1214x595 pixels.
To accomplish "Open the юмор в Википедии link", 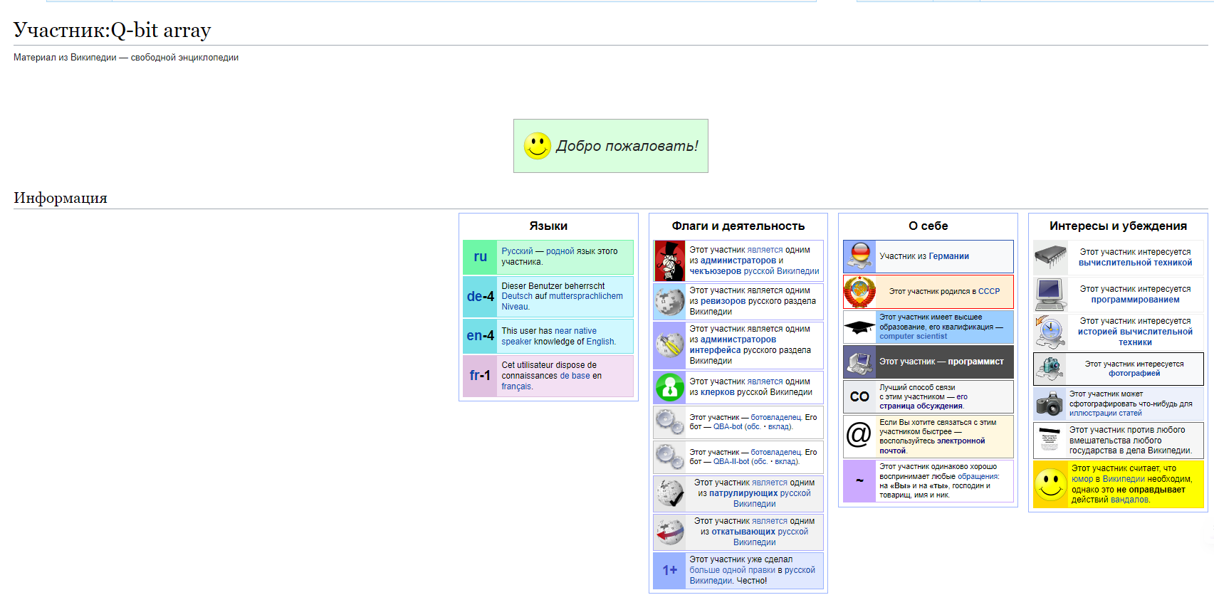I will click(x=1107, y=479).
